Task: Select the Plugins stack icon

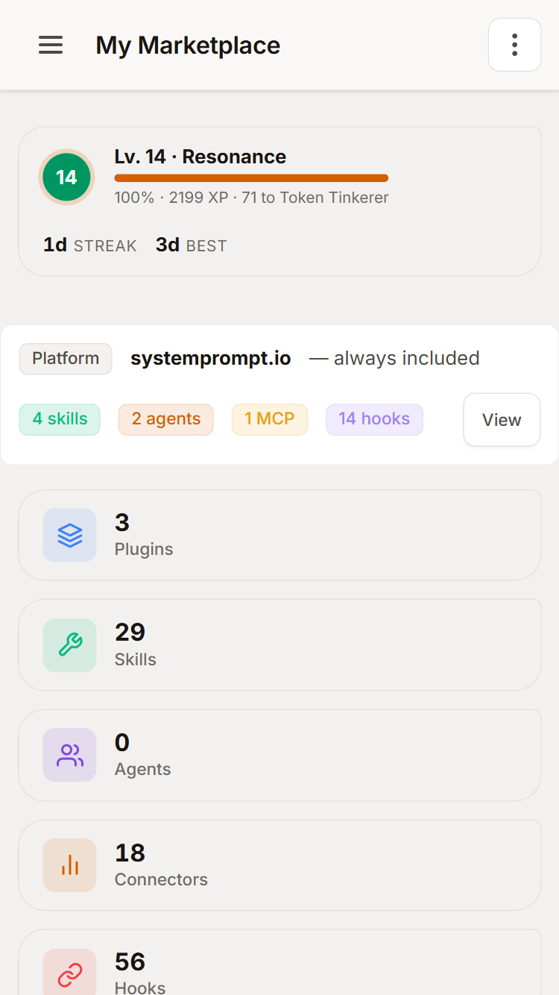Action: tap(69, 535)
